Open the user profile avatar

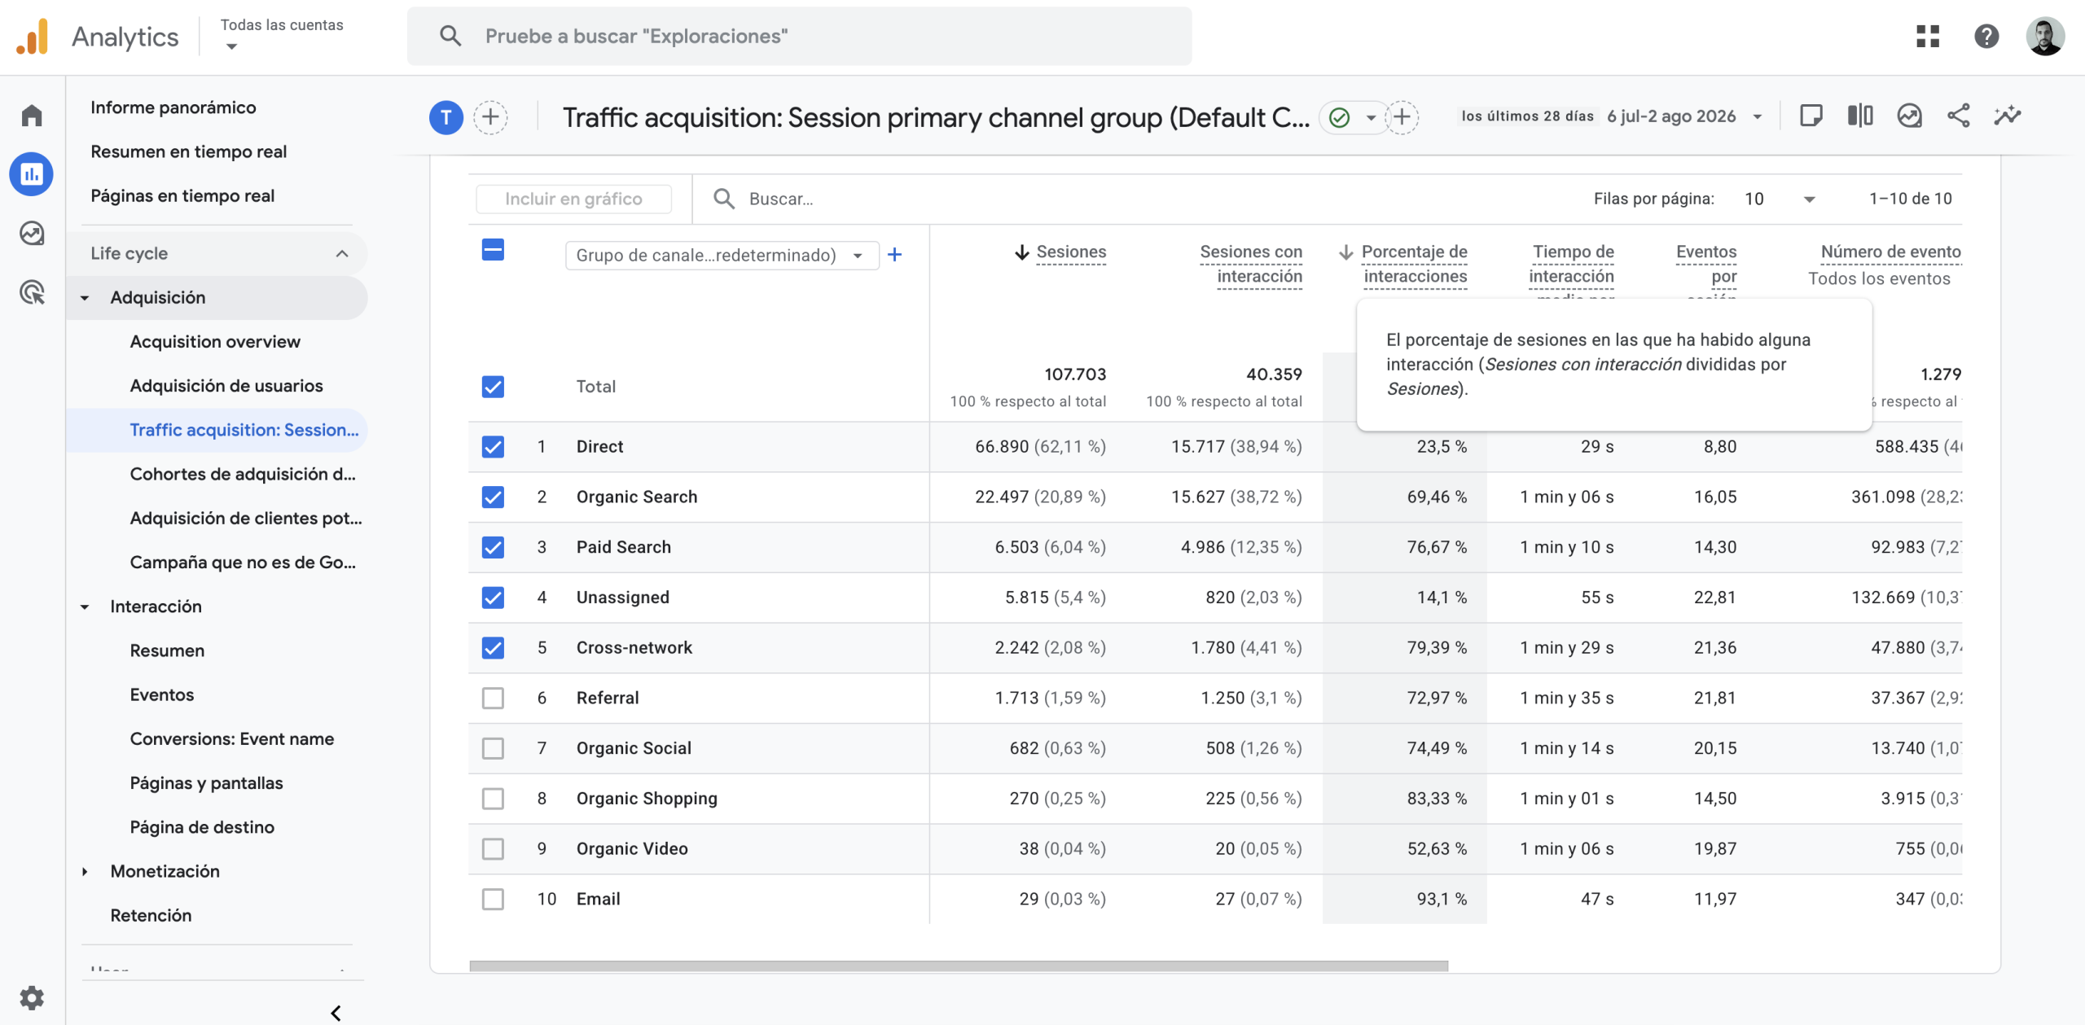[x=2045, y=36]
